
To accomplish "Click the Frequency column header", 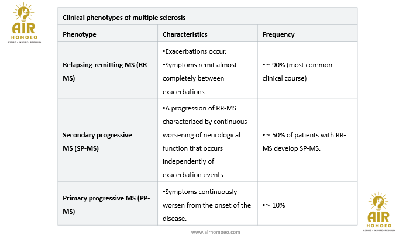I will (x=278, y=34).
